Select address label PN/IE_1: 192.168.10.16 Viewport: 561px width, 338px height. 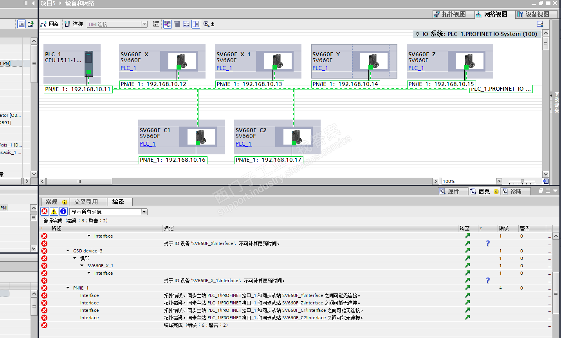[x=173, y=160]
